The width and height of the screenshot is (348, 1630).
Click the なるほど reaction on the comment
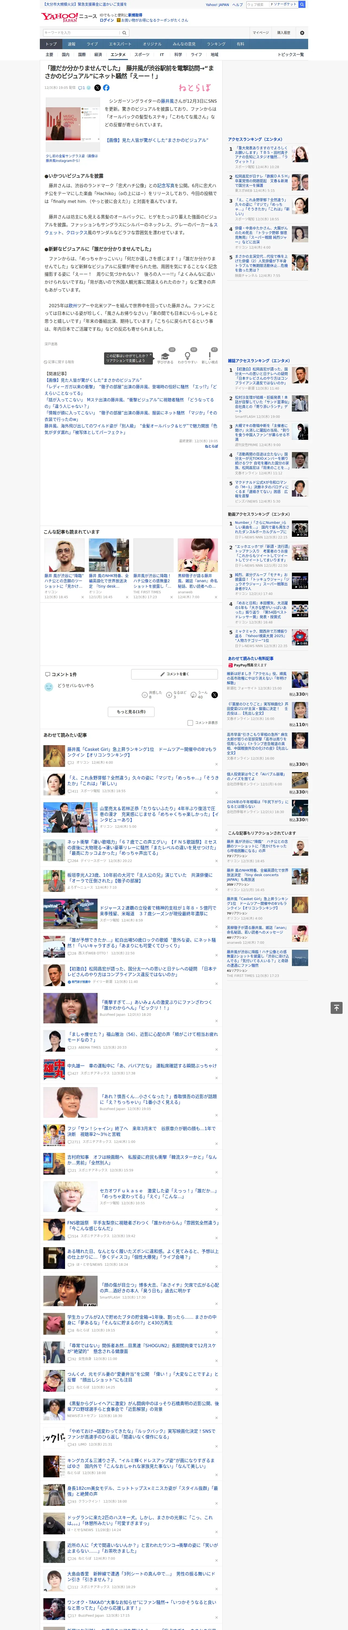tap(177, 694)
